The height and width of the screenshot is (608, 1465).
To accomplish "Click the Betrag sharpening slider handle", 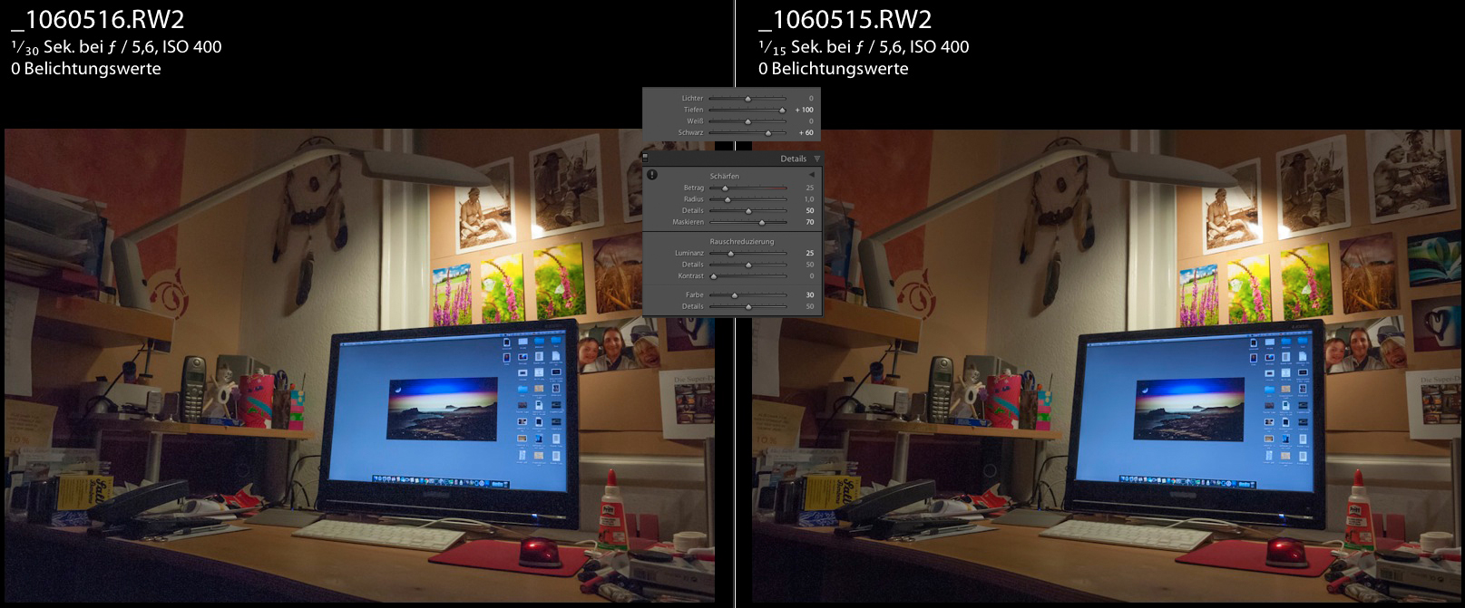I will 725,188.
